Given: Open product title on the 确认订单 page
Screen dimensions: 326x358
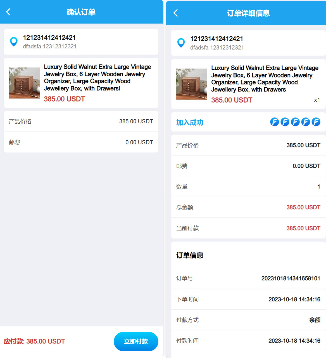Looking at the screenshot, I should 97,77.
